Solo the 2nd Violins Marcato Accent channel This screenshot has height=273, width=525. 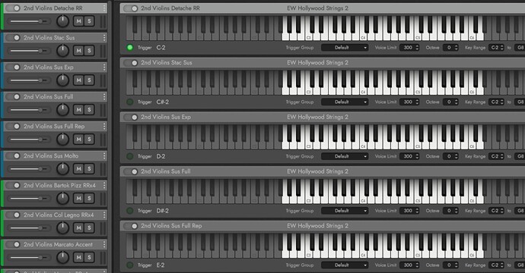point(89,257)
